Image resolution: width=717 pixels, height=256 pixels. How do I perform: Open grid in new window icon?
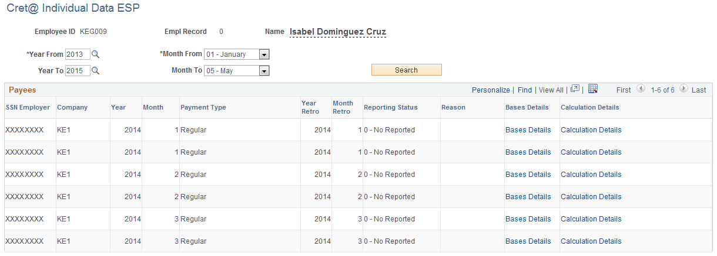[x=575, y=89]
